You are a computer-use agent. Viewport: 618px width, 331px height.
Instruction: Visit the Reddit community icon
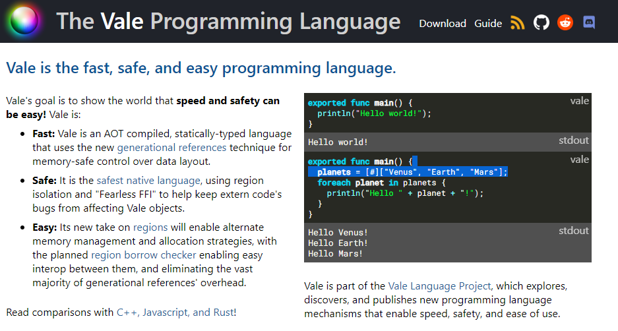click(x=565, y=22)
